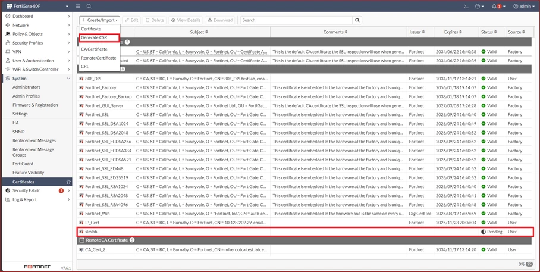
Task: Open the notifications bell icon
Action: [498, 6]
